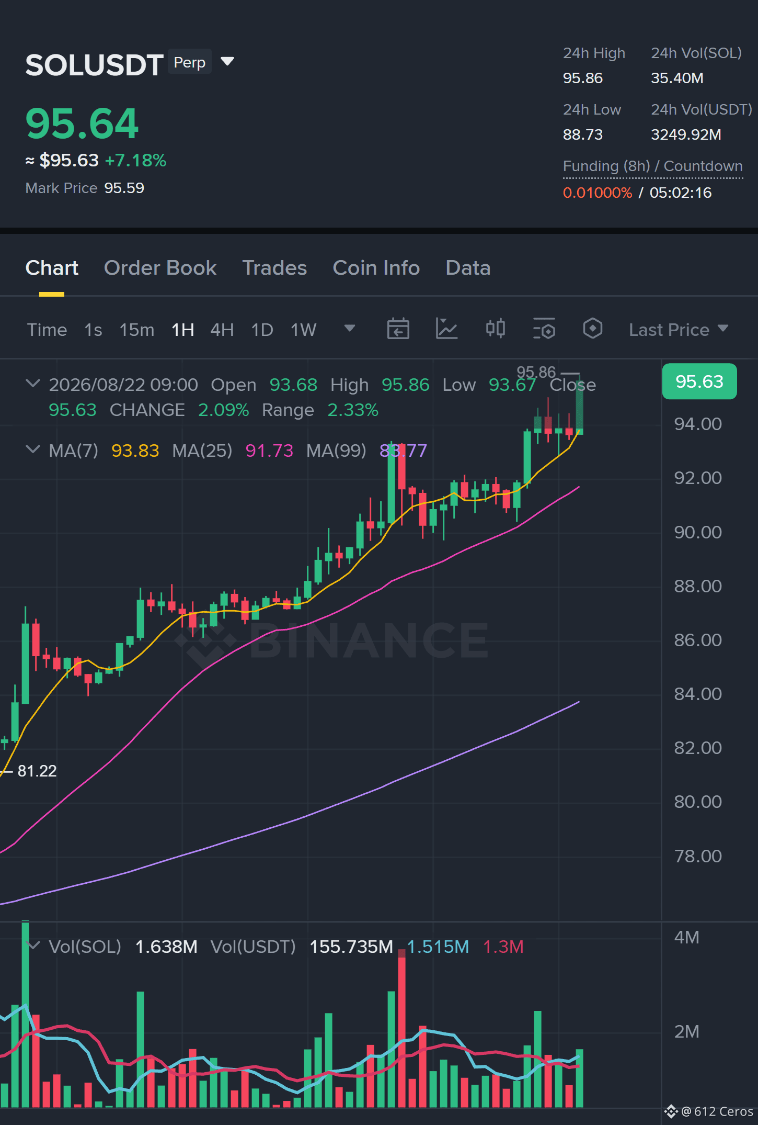Screen dimensions: 758x1125
Task: Click the SOLUSDT symbol title
Action: point(94,65)
